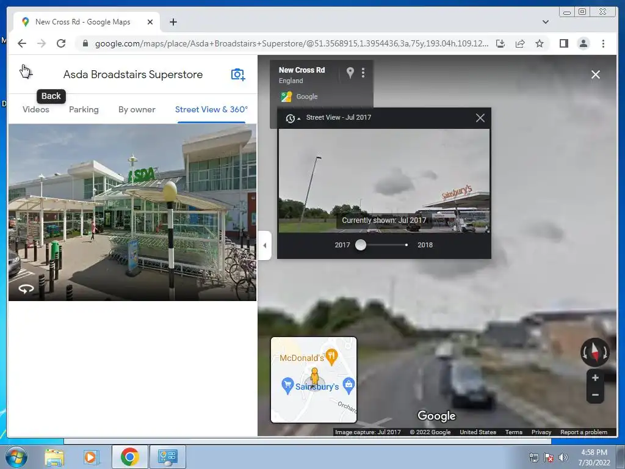Close the Street View history popup
The height and width of the screenshot is (469, 625).
pyautogui.click(x=480, y=118)
